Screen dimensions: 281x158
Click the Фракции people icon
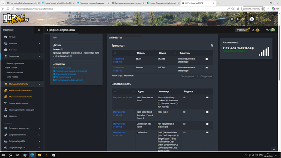coord(6,43)
